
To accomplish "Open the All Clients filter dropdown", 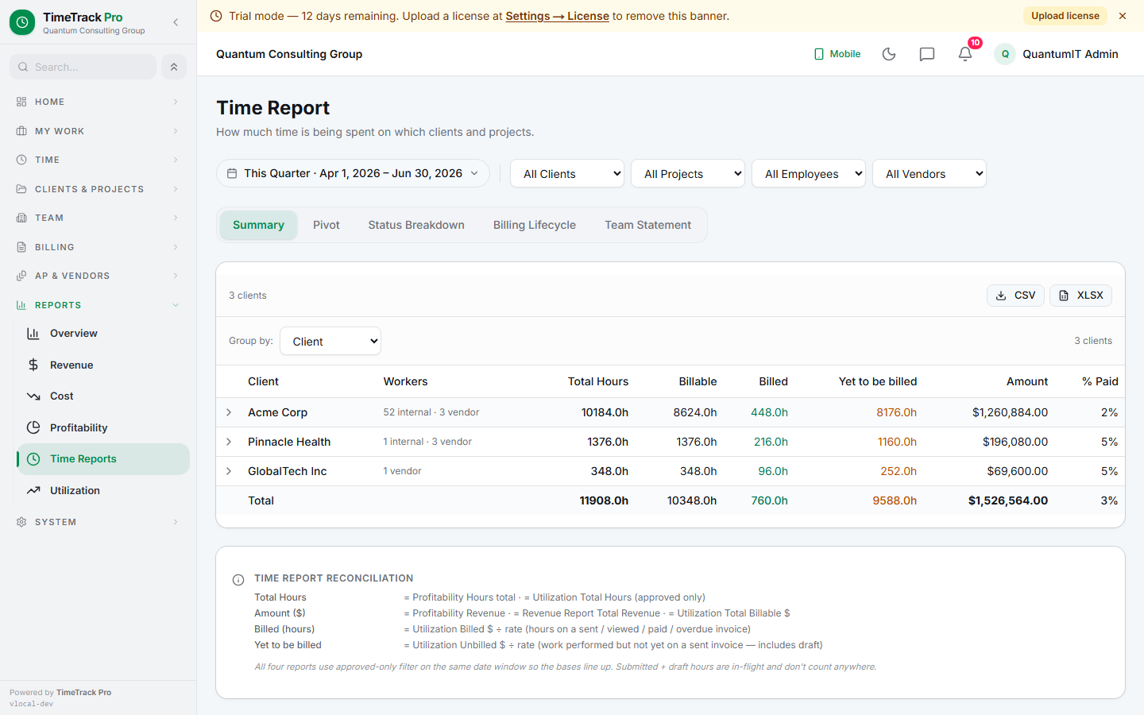I will click(x=567, y=174).
